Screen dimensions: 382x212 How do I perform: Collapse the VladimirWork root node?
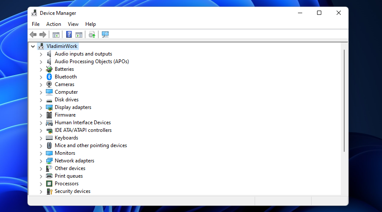tap(33, 46)
